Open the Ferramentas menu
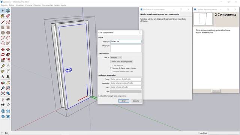Image resolution: width=240 pixels, height=135 pixels. 48,5
